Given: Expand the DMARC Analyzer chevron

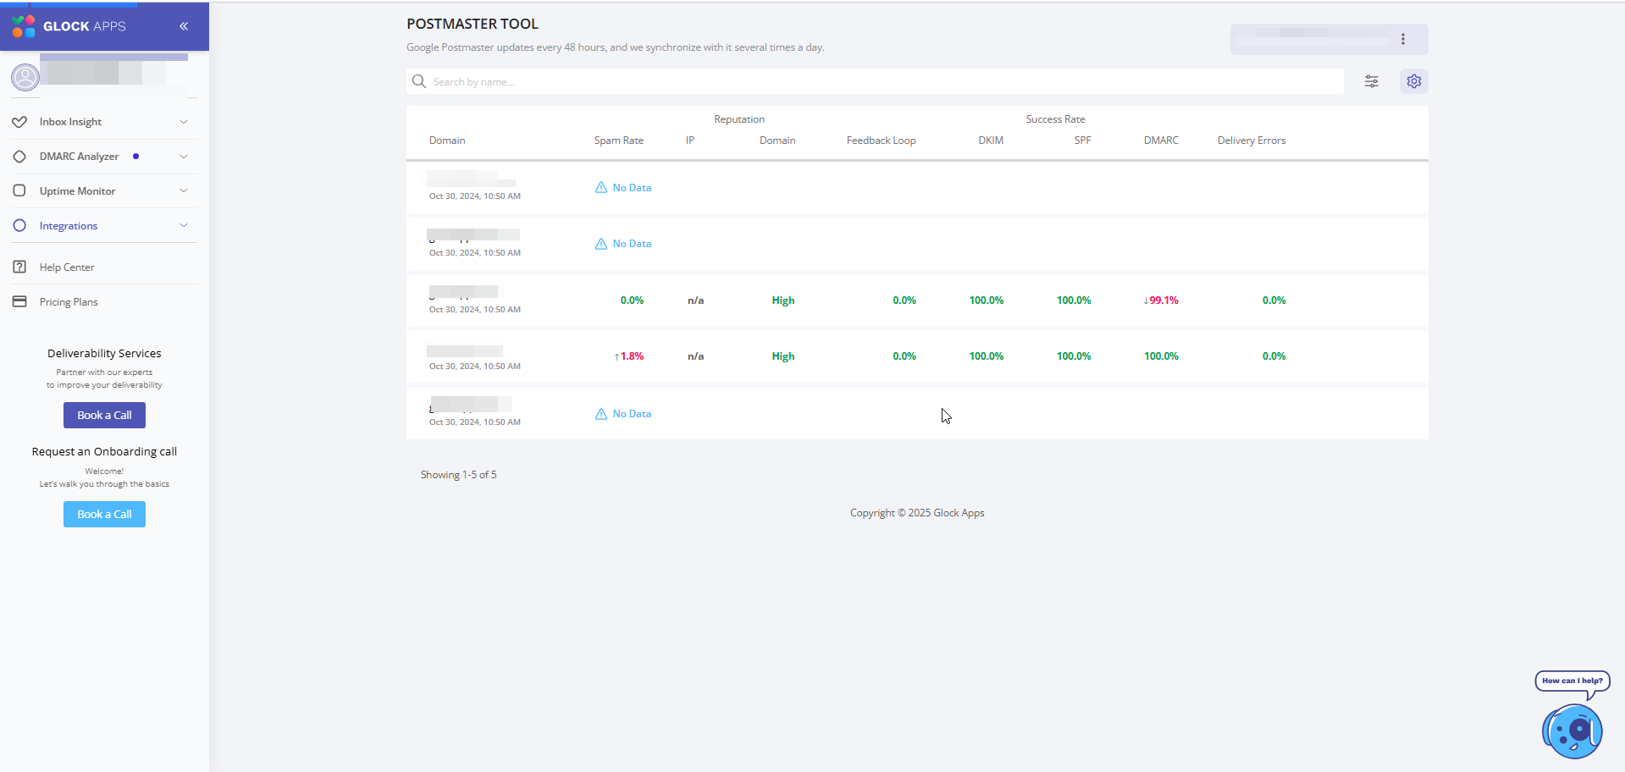Looking at the screenshot, I should coord(184,157).
